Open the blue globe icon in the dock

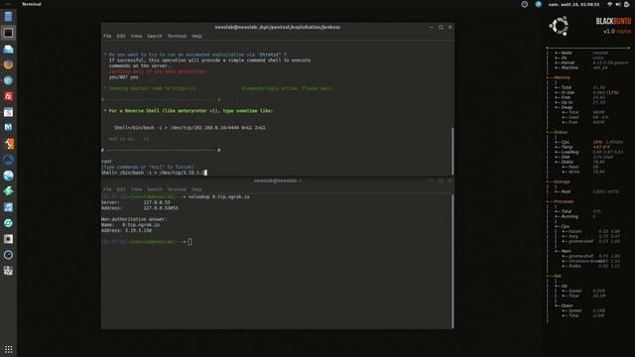tap(8, 176)
